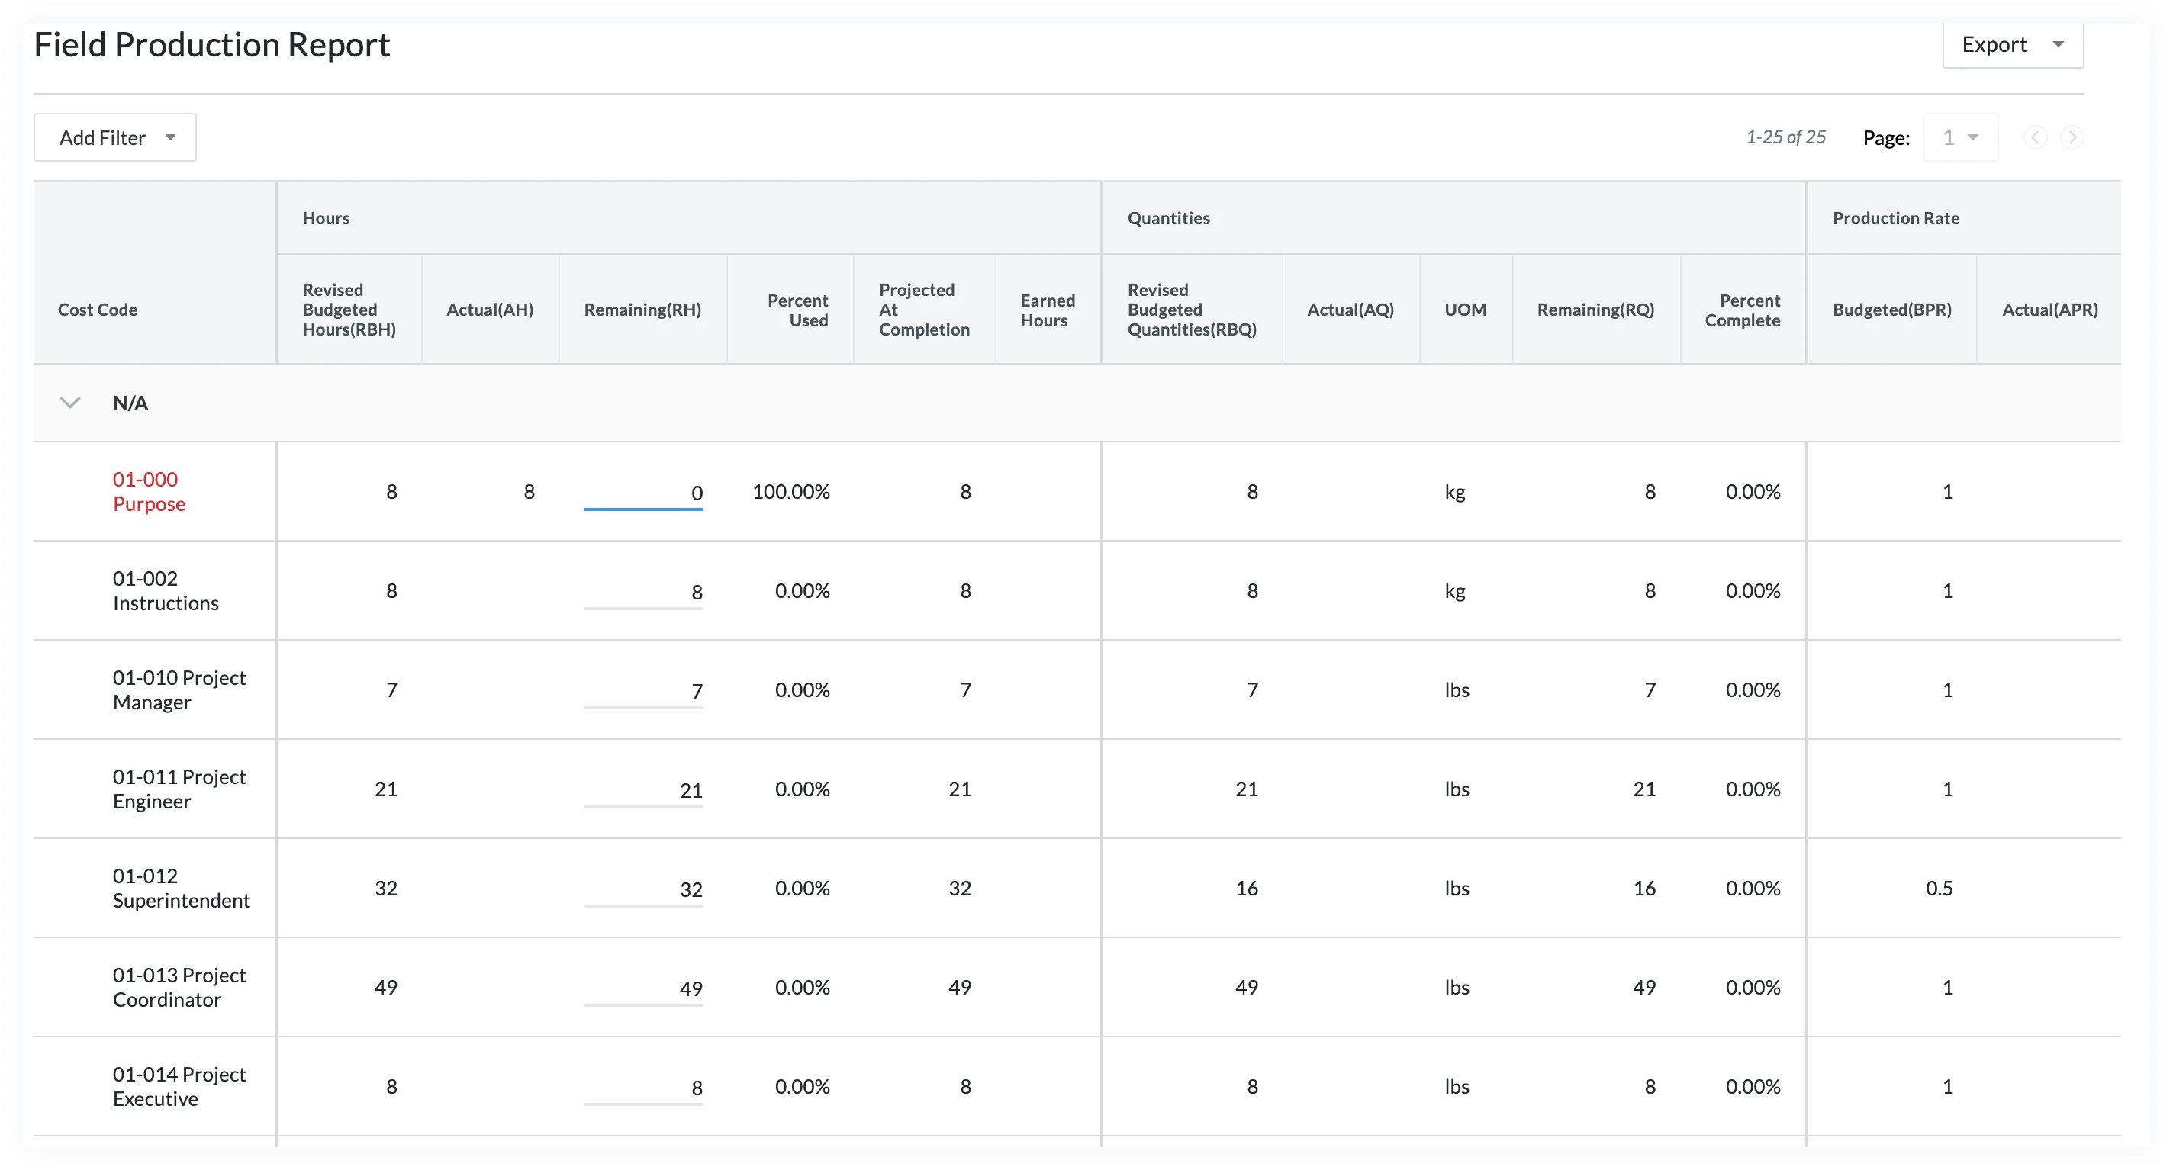Go to previous page arrow

2035,137
